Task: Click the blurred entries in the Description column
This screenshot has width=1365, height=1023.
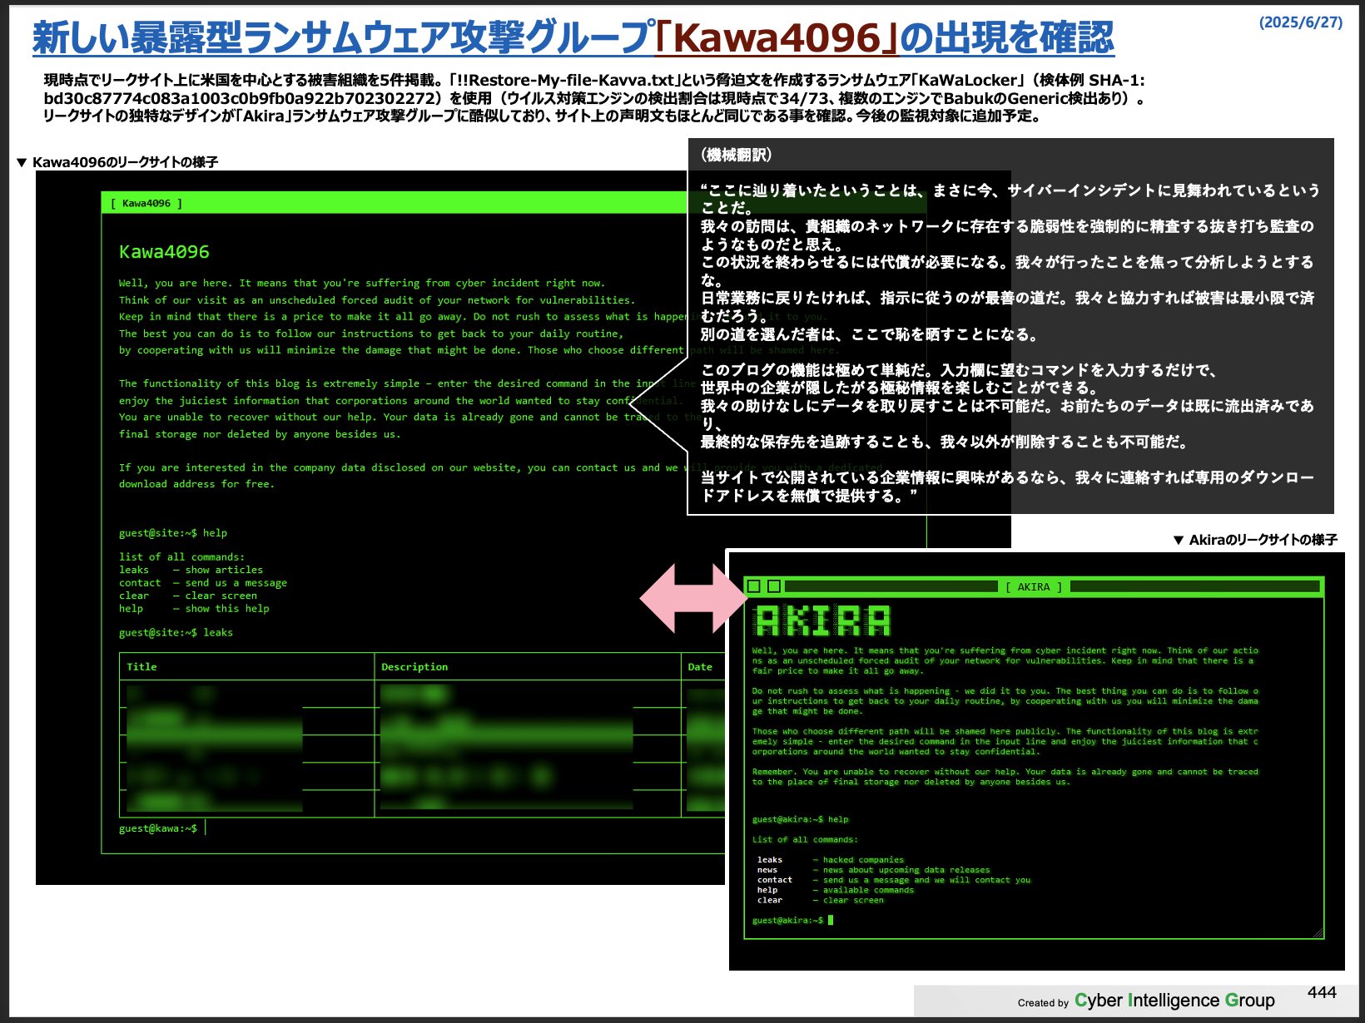Action: [506, 747]
